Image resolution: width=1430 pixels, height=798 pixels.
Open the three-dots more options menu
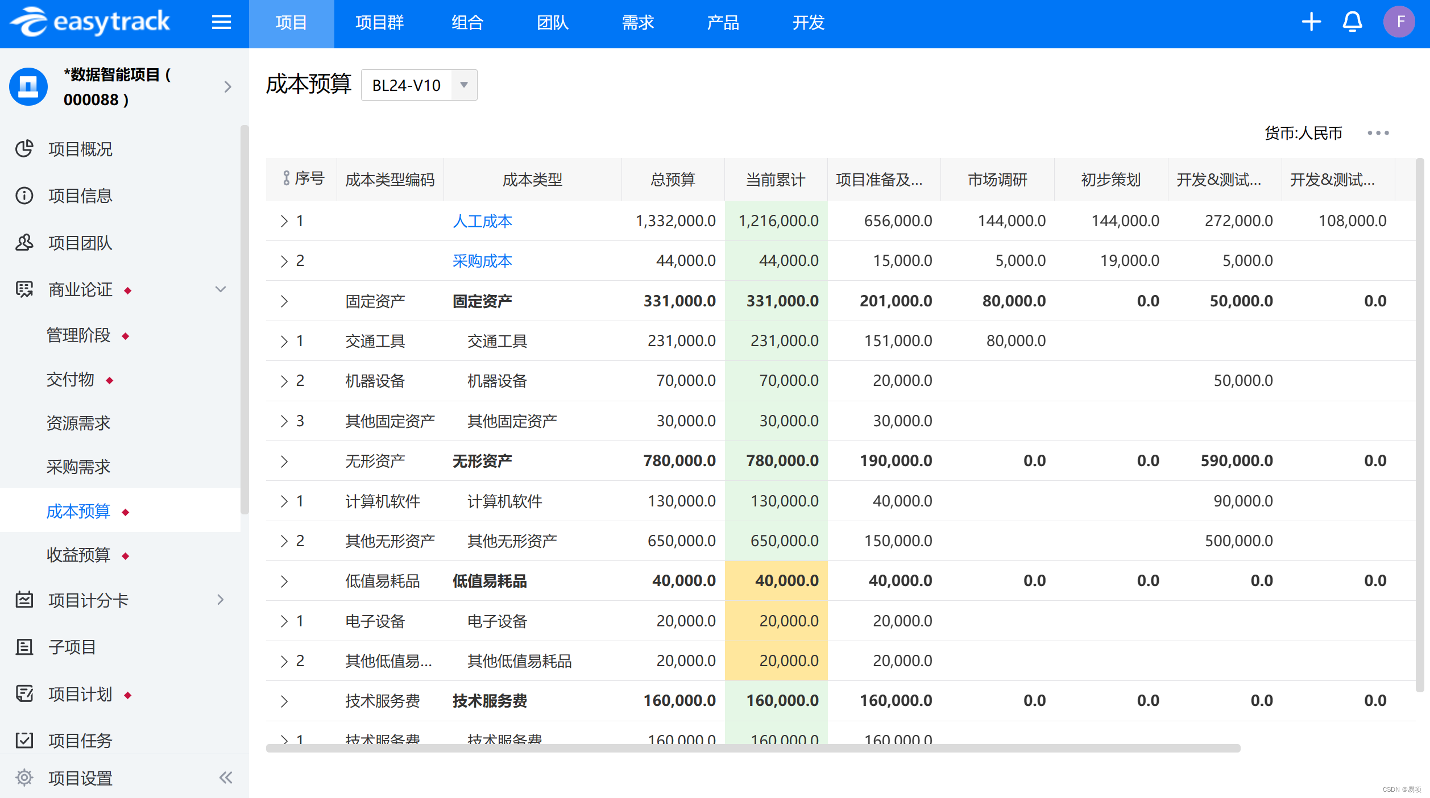(1378, 133)
